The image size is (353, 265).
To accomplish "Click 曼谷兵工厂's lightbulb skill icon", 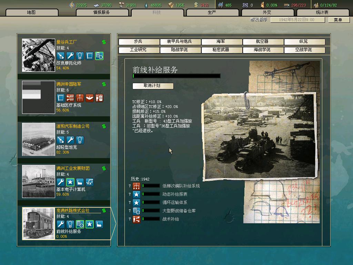I will pos(80,56).
